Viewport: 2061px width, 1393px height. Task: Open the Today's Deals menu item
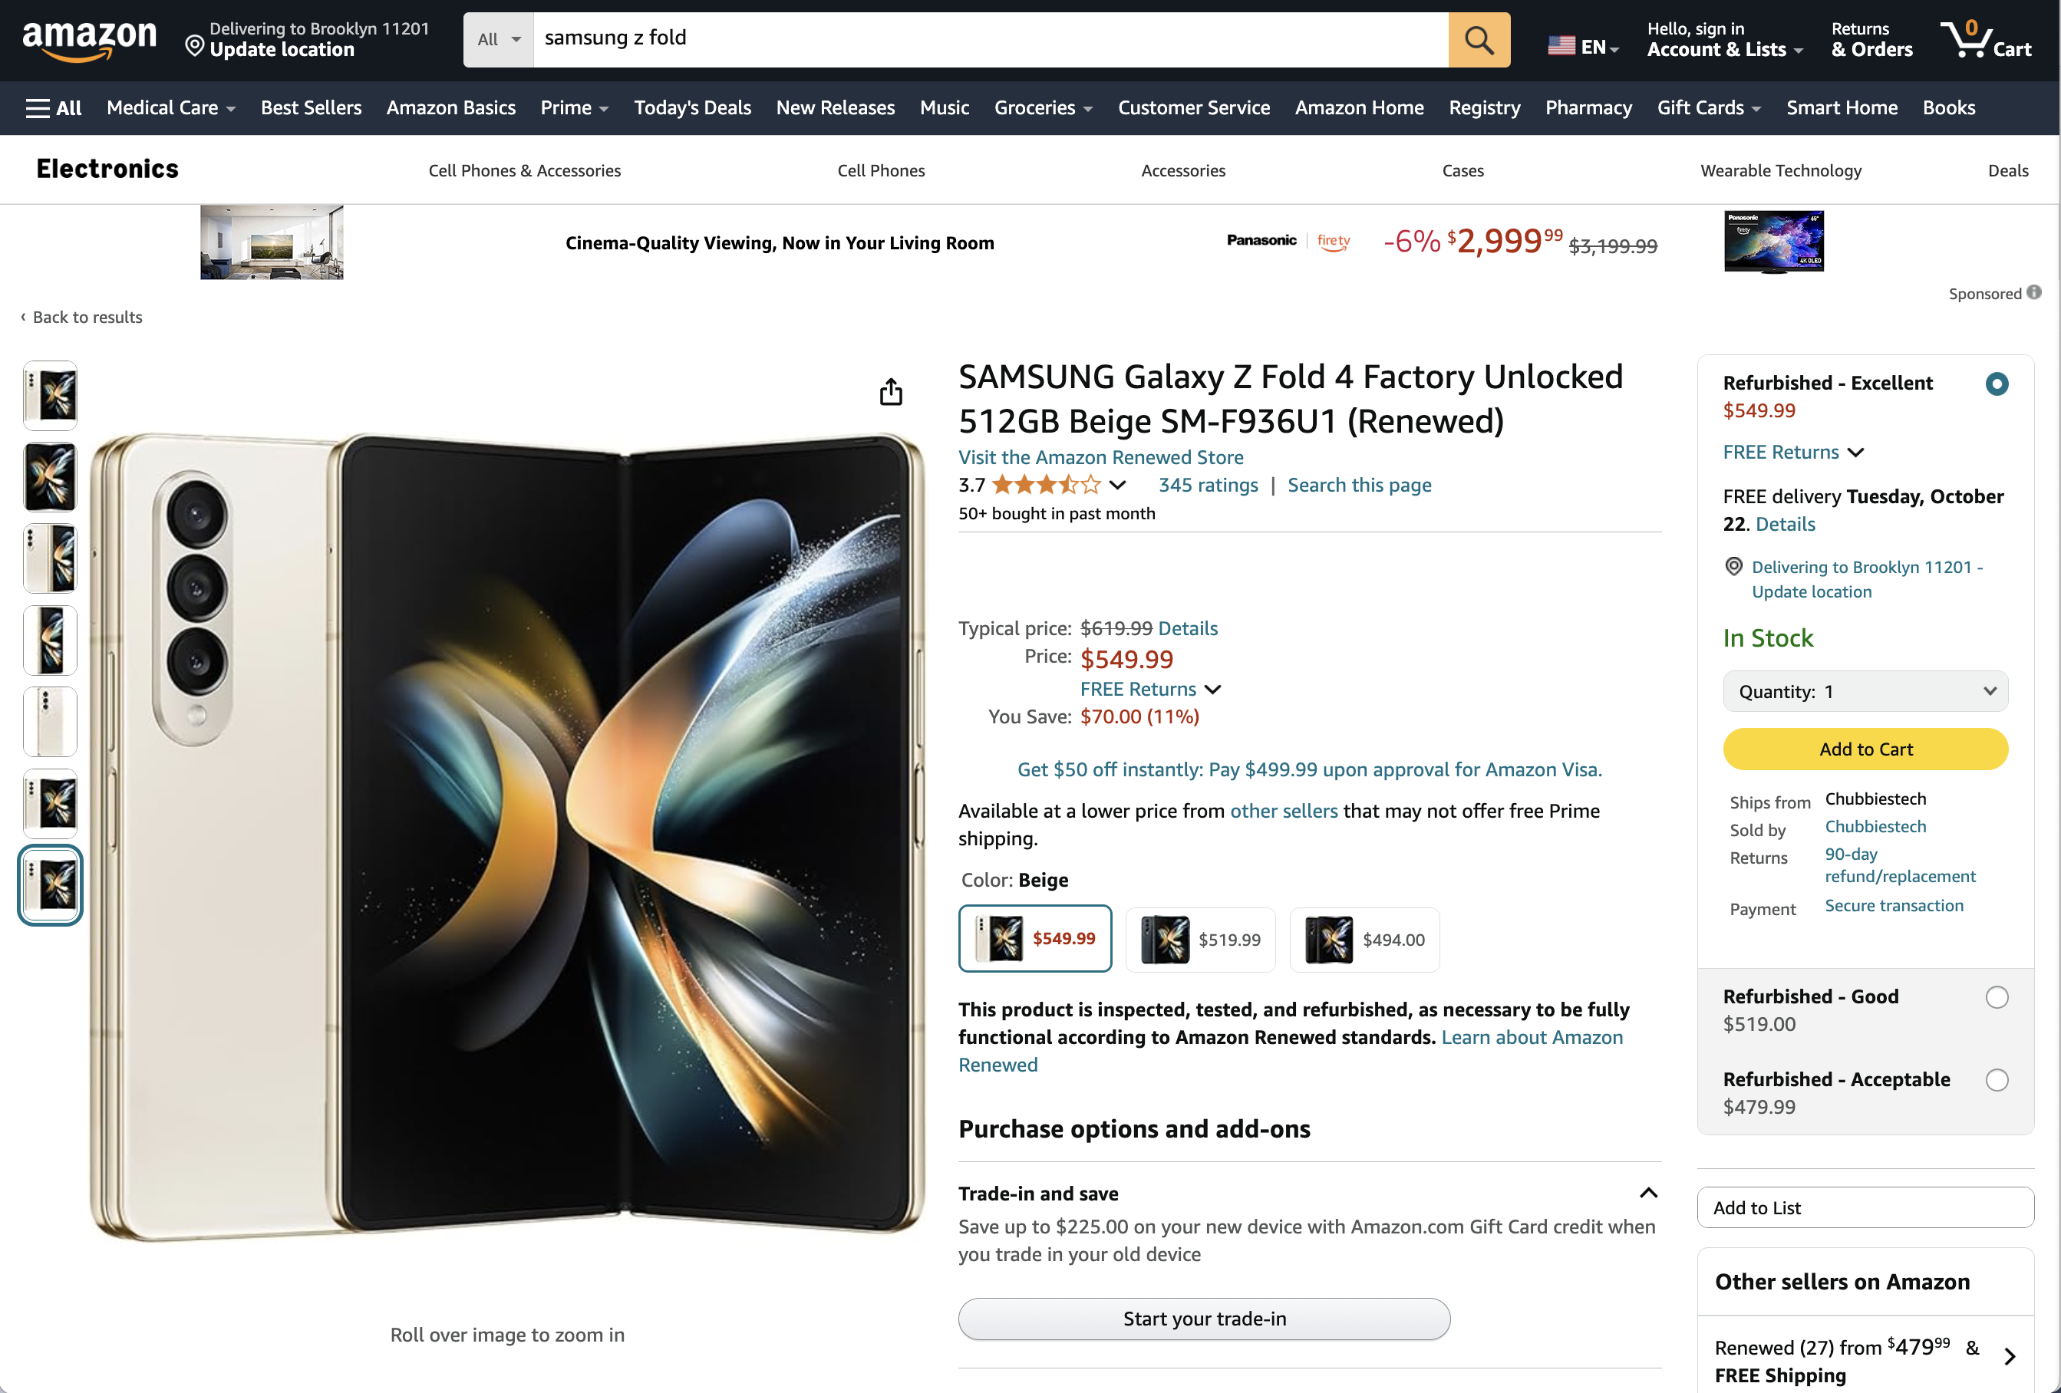point(691,107)
